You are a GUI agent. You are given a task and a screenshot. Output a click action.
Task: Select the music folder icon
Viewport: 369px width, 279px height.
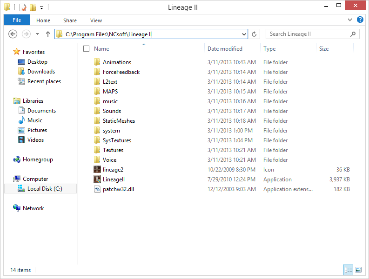tap(97, 101)
